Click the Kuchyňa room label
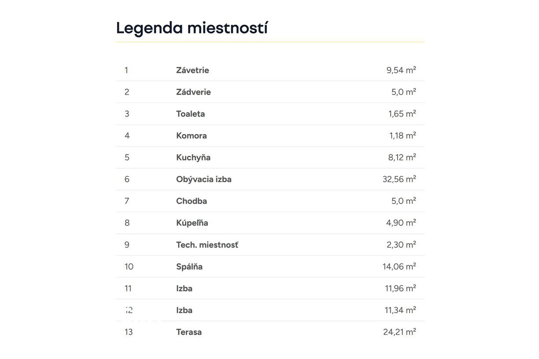The image size is (539, 359). tap(193, 158)
